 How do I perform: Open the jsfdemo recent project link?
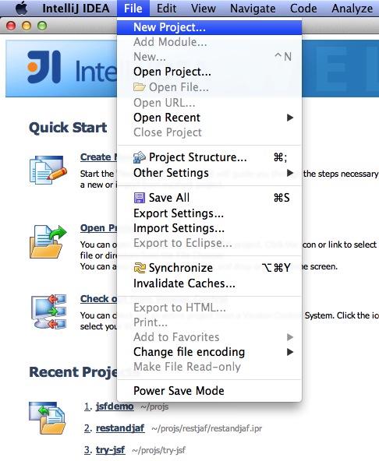pos(115,406)
